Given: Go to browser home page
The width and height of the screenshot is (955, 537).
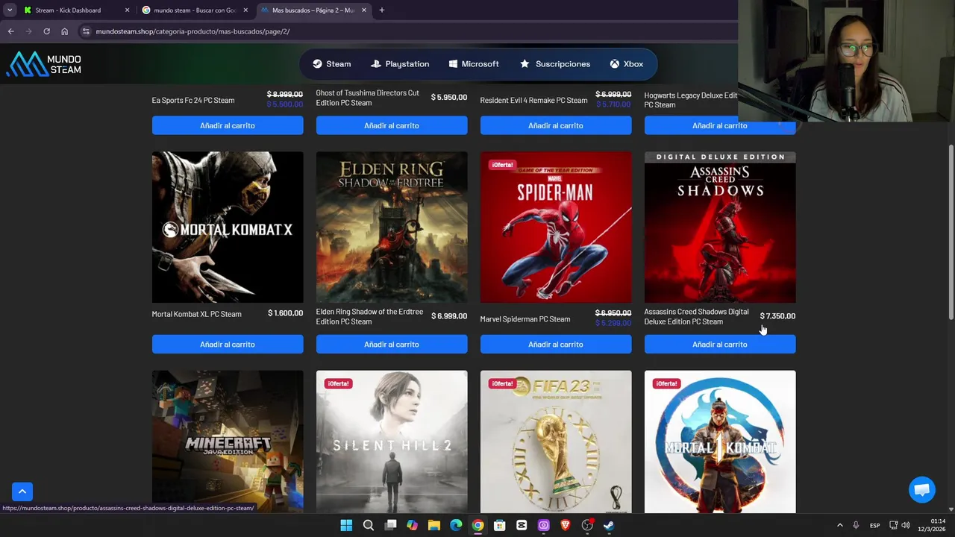Looking at the screenshot, I should tap(64, 31).
